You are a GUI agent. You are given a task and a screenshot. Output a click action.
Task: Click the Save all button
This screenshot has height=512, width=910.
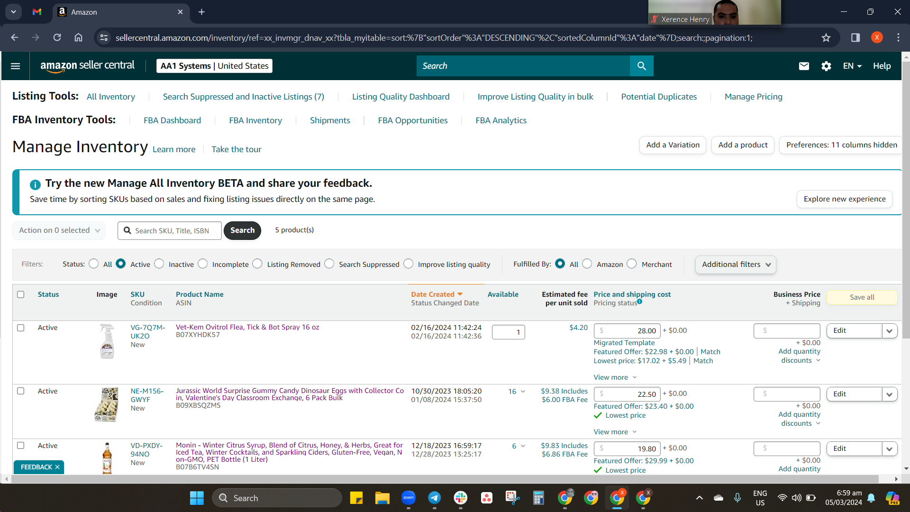pyautogui.click(x=862, y=297)
